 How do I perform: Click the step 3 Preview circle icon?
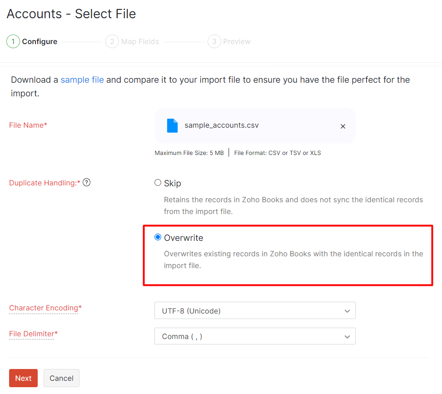(214, 41)
